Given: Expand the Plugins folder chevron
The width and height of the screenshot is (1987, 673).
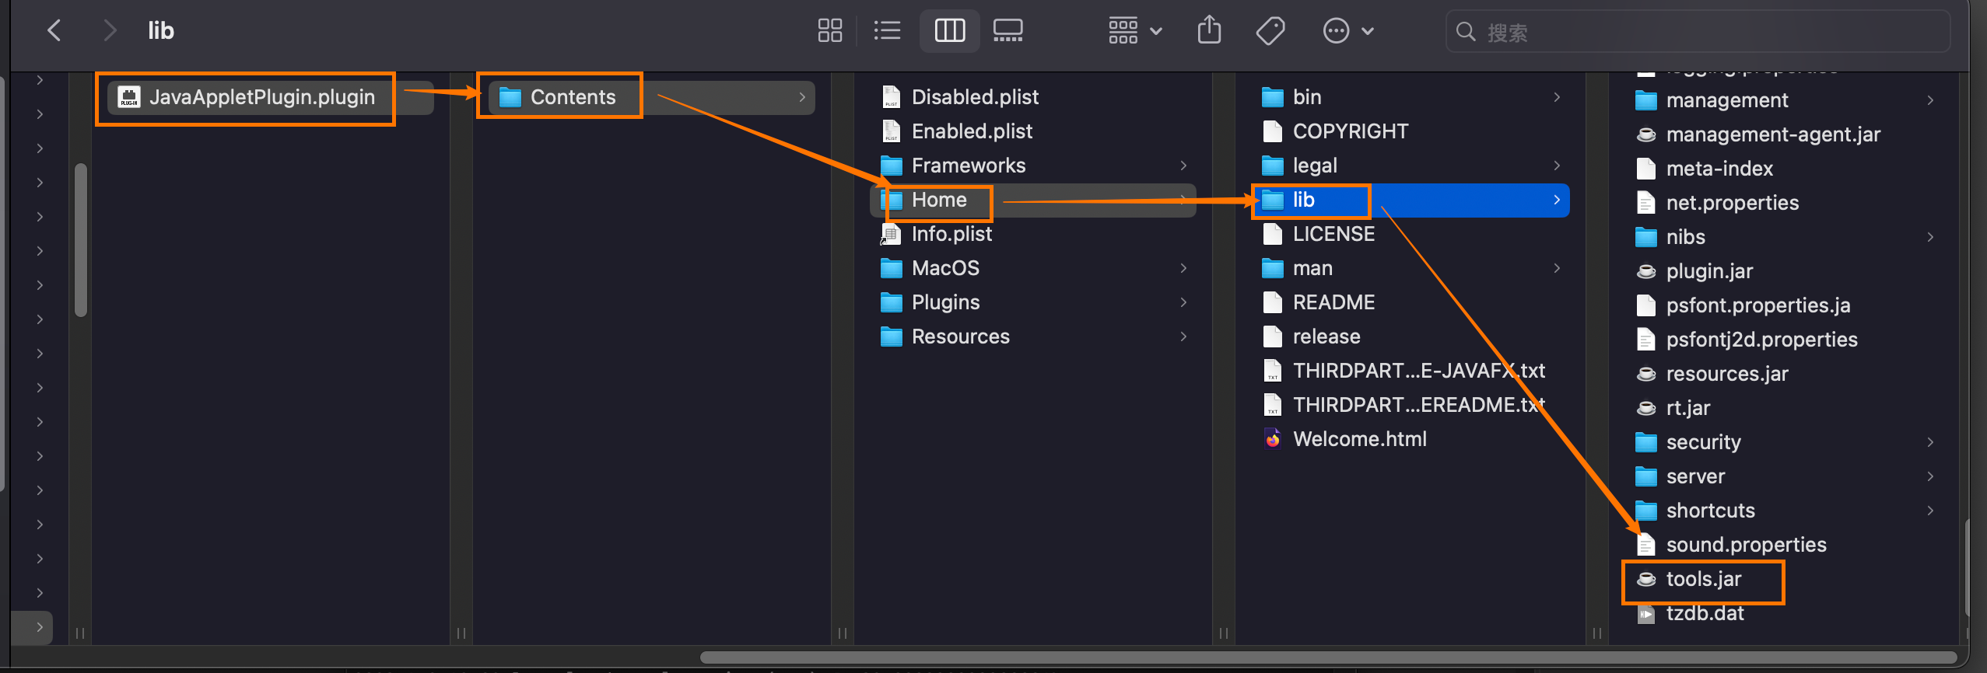Looking at the screenshot, I should [x=1183, y=302].
